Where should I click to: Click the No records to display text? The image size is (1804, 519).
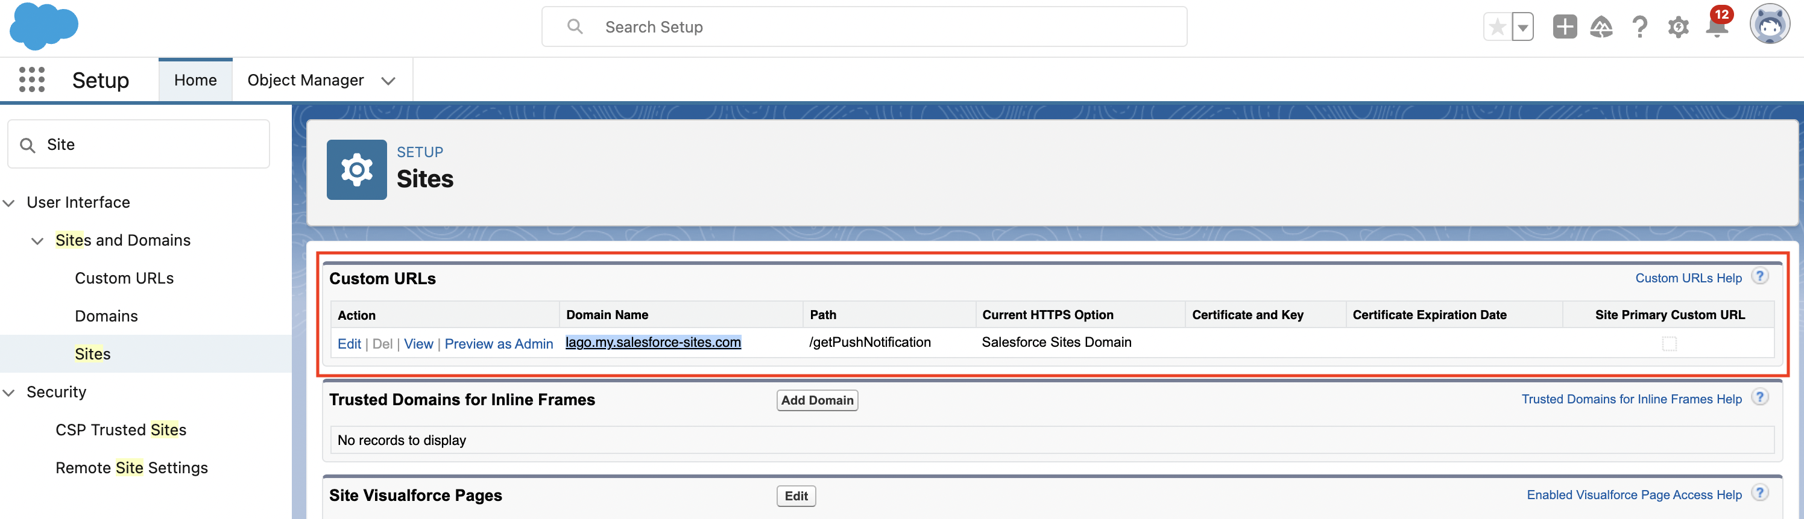402,440
